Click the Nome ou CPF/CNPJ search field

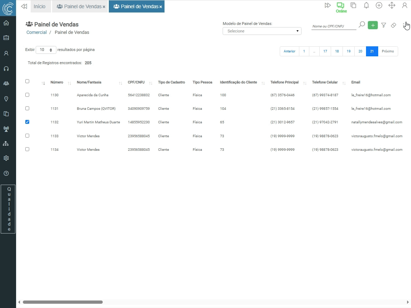(333, 26)
